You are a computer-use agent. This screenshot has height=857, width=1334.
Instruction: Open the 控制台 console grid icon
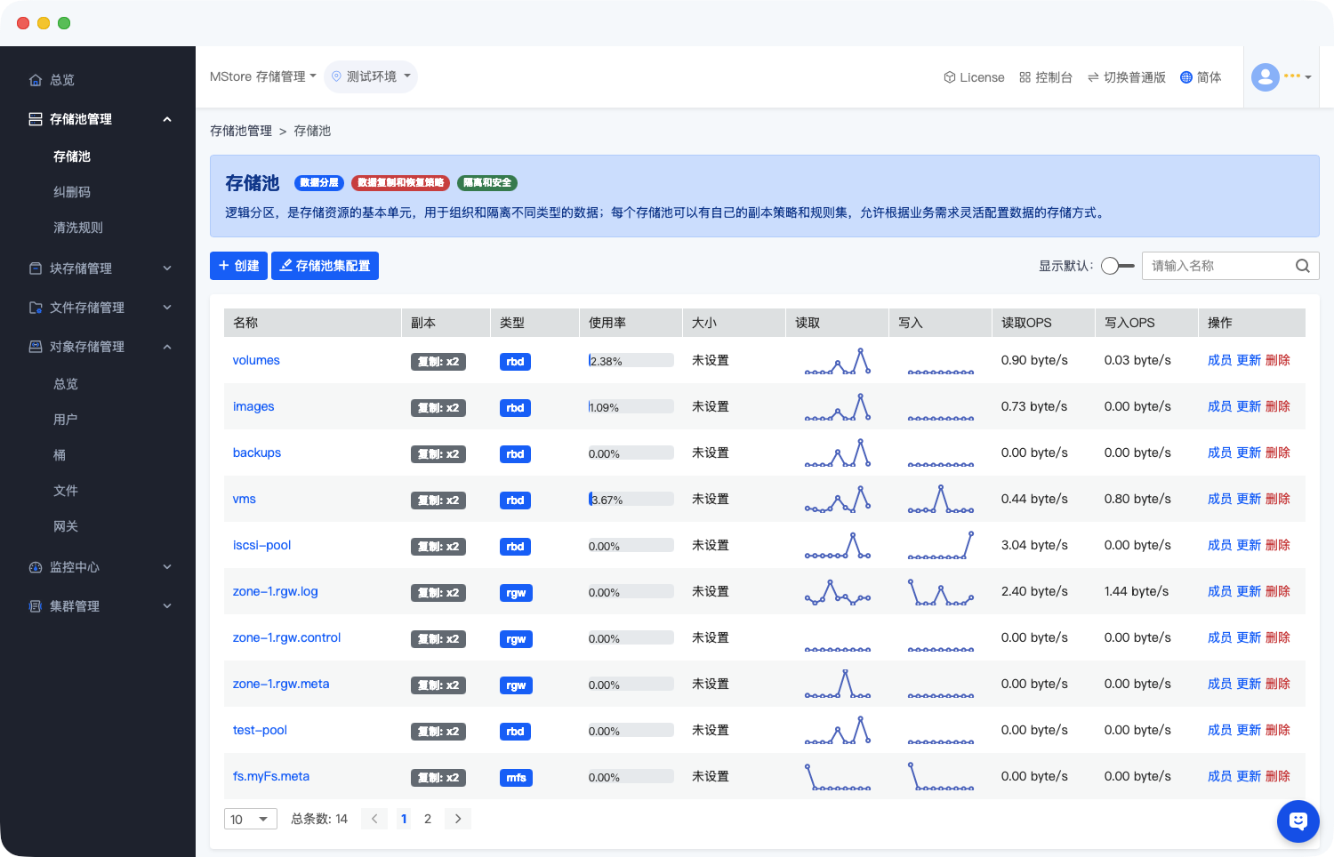(x=1025, y=77)
